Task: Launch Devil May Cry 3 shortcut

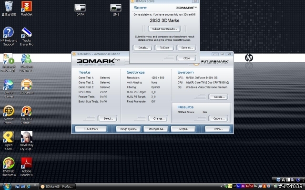Action: tap(27, 141)
